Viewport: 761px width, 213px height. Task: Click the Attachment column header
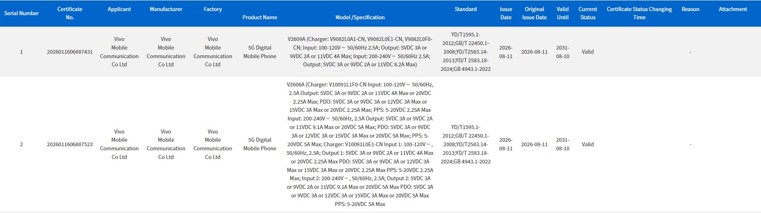(733, 9)
